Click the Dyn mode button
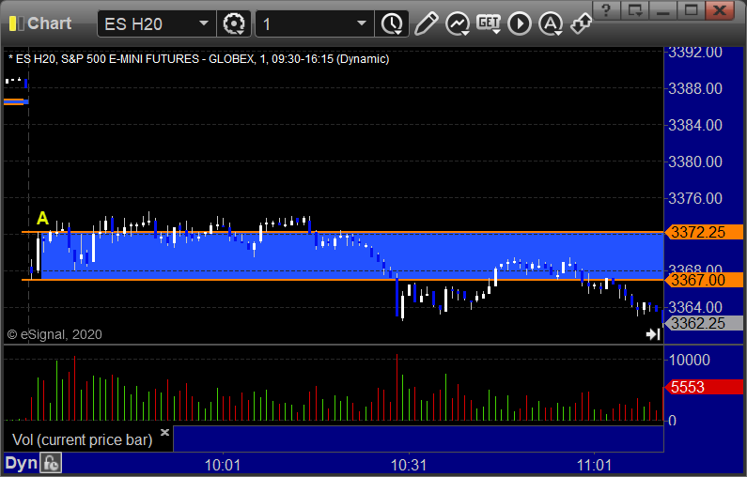The height and width of the screenshot is (477, 747). coord(21,463)
